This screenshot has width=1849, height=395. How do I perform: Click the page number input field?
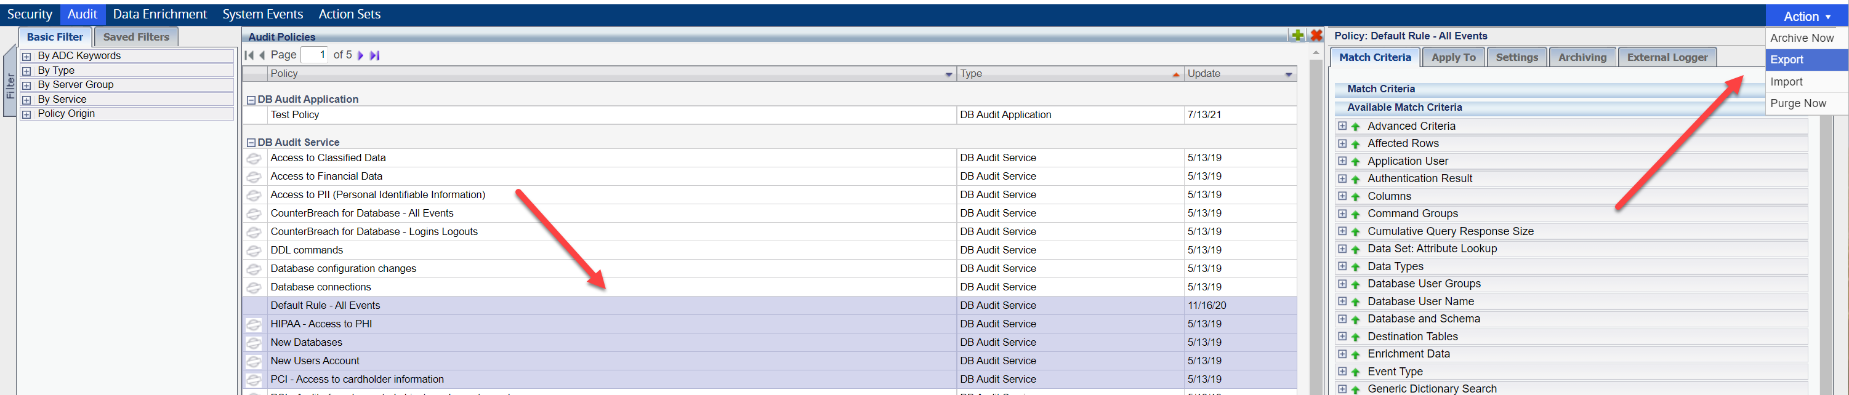(x=315, y=55)
